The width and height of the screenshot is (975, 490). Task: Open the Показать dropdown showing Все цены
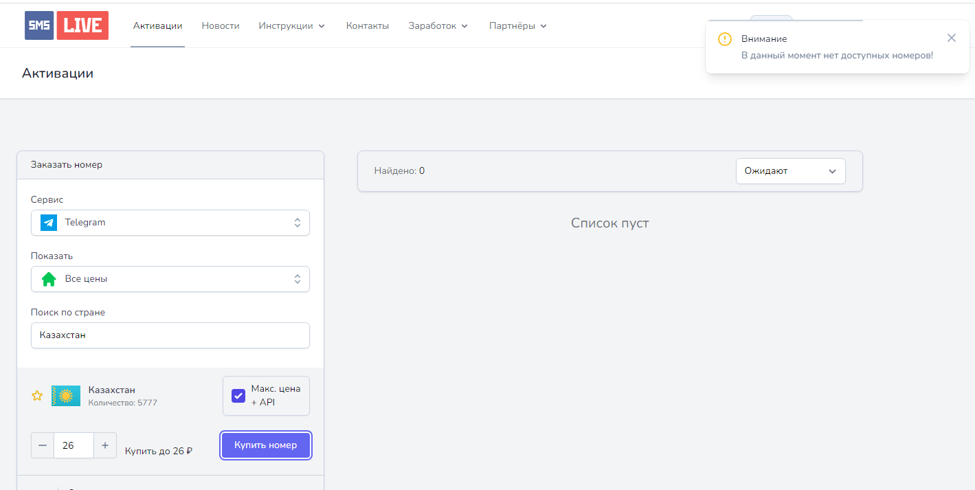click(170, 278)
